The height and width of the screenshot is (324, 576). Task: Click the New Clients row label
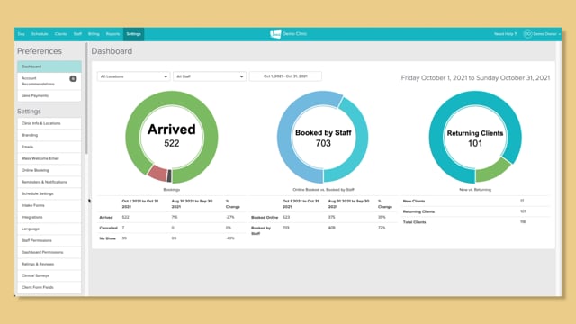coord(414,202)
